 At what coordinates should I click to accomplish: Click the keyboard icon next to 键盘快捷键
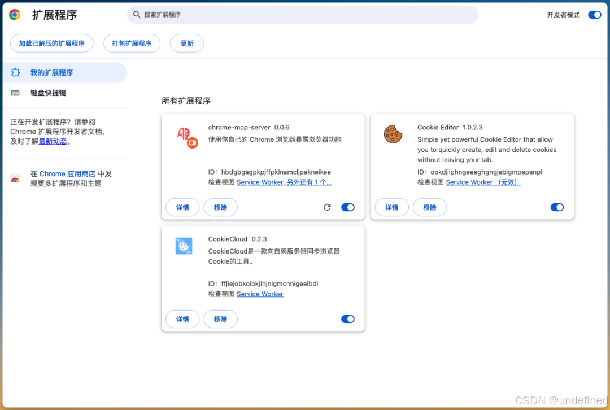(15, 93)
